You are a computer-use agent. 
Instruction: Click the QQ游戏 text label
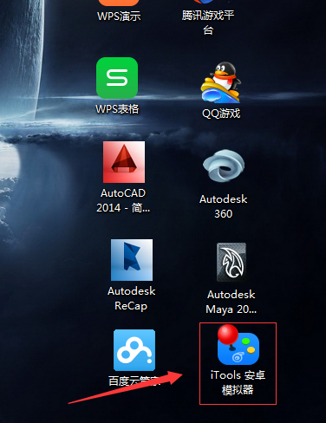(221, 114)
